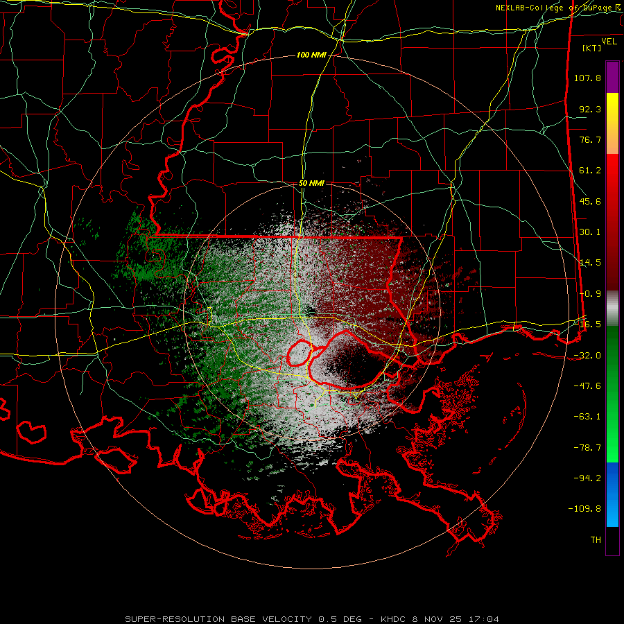Click the 100 NMI range ring label
The height and width of the screenshot is (624, 624).
click(x=311, y=55)
